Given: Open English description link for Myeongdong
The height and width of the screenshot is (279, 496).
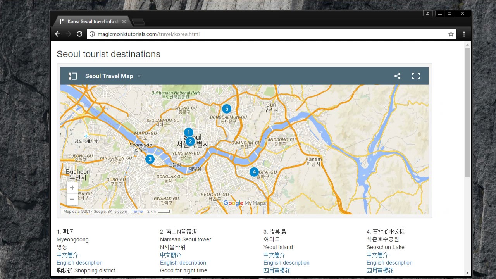Looking at the screenshot, I should point(79,263).
